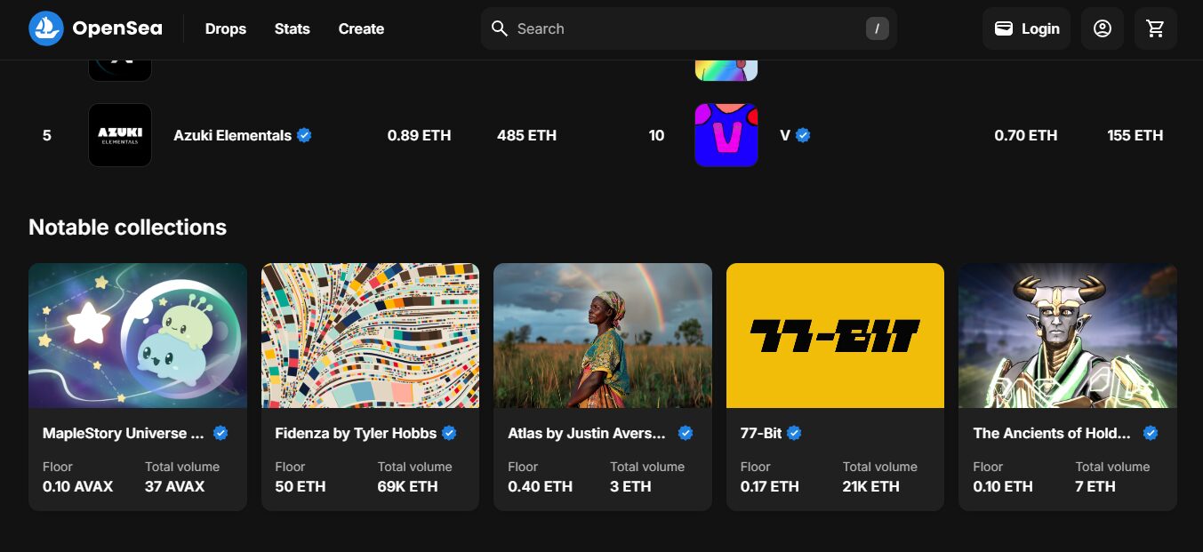This screenshot has width=1203, height=552.
Task: Click the wallet icon in Login button
Action: point(1003,28)
